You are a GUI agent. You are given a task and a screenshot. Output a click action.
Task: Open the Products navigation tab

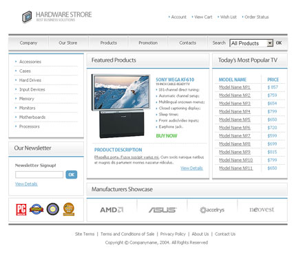pos(109,43)
